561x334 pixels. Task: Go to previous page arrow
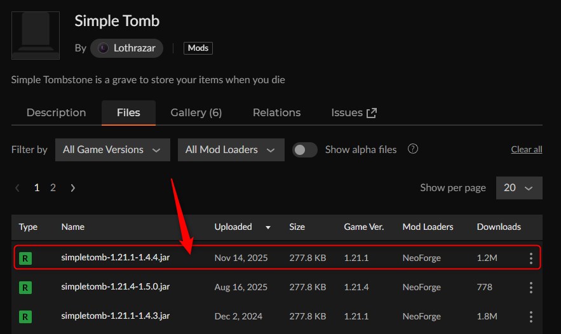(x=18, y=188)
